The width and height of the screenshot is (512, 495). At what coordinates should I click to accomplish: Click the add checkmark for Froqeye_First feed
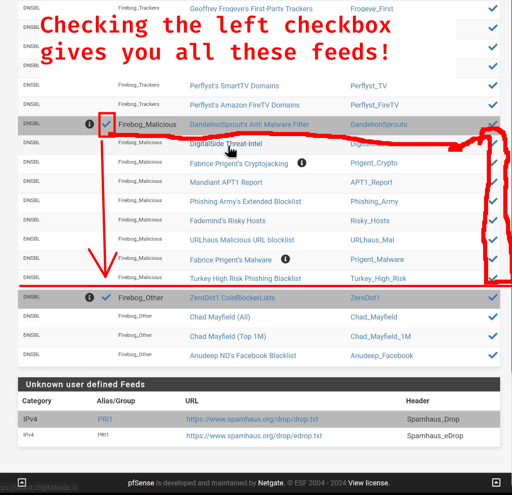[x=493, y=9]
